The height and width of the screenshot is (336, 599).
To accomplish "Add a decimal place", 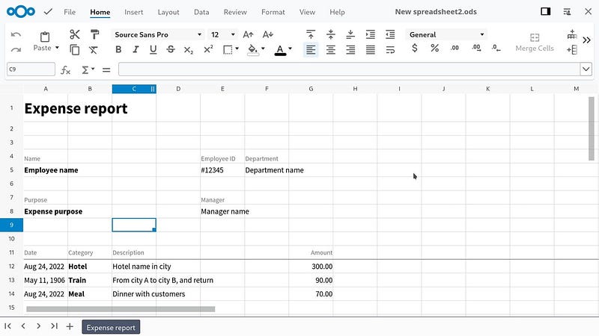I will point(476,48).
